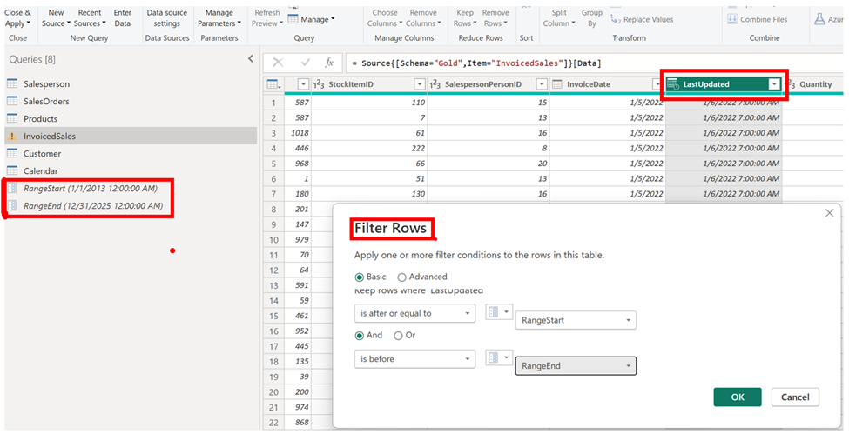Screen dimensions: 849x434
Task: Select the Salesperson query
Action: [x=46, y=83]
